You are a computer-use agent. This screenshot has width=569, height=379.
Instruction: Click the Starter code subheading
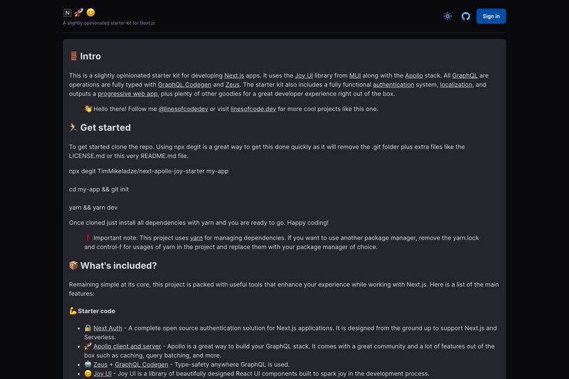coord(97,311)
